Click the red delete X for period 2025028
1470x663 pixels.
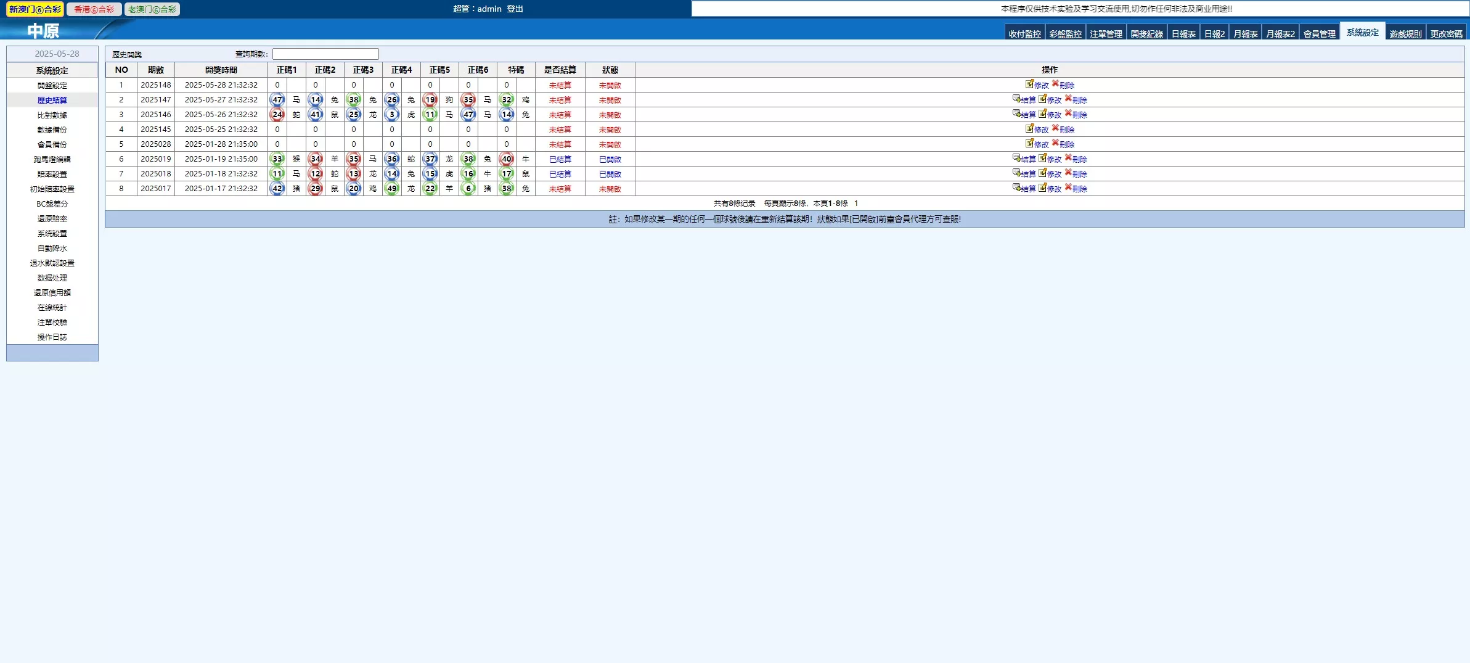[x=1055, y=143]
